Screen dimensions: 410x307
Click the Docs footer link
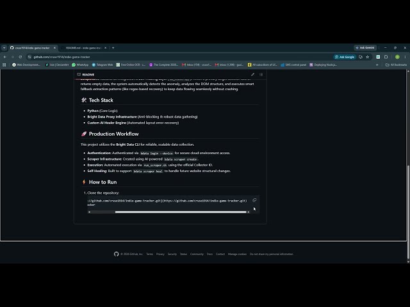209,254
